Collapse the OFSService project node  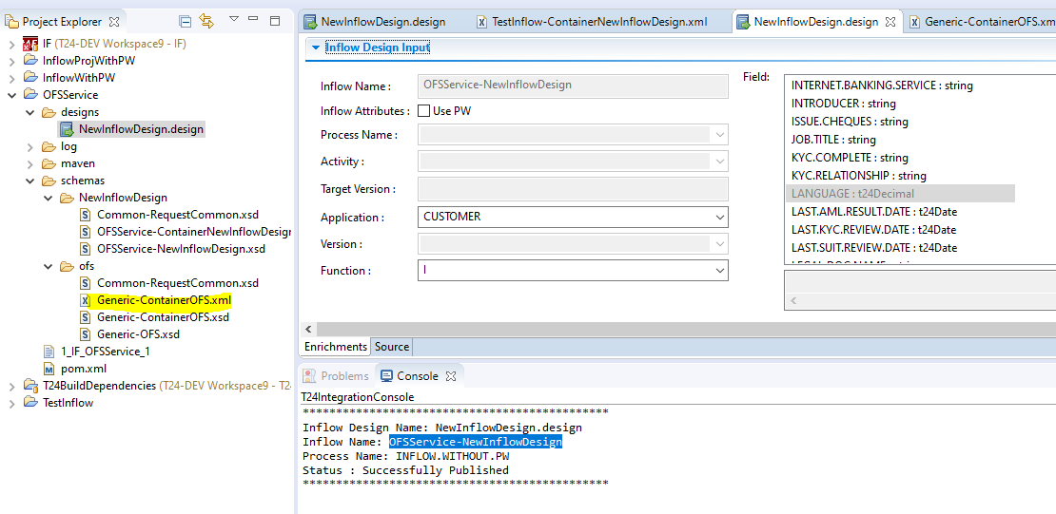click(12, 95)
